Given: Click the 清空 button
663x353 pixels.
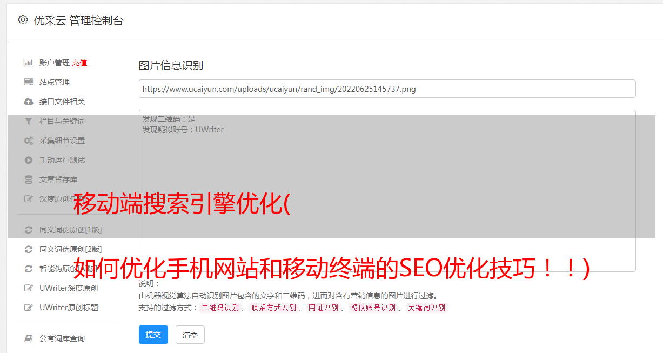Looking at the screenshot, I should click(x=190, y=335).
